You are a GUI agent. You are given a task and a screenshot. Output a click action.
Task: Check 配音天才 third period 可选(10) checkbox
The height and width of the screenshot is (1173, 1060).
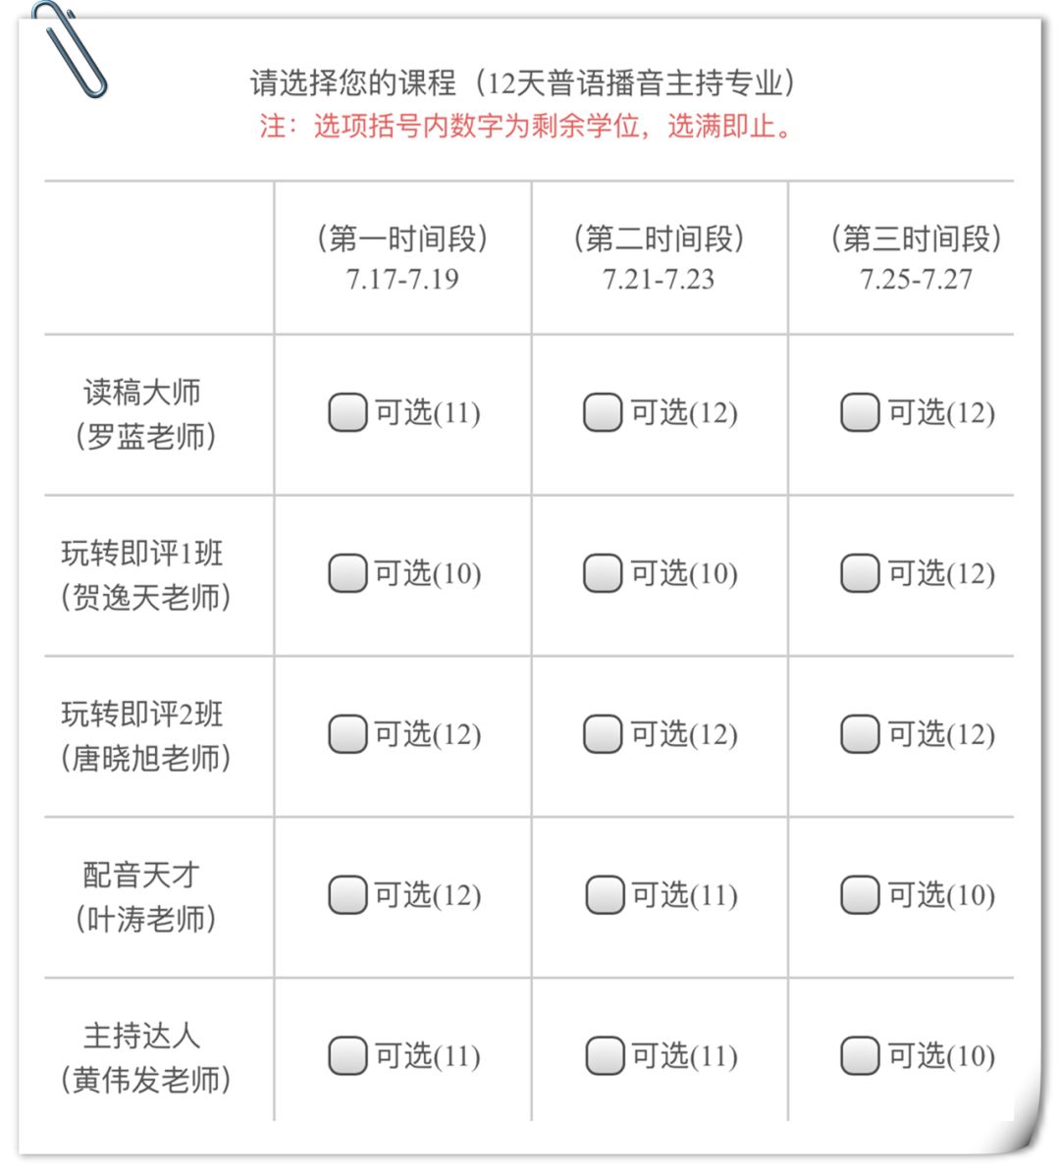860,894
